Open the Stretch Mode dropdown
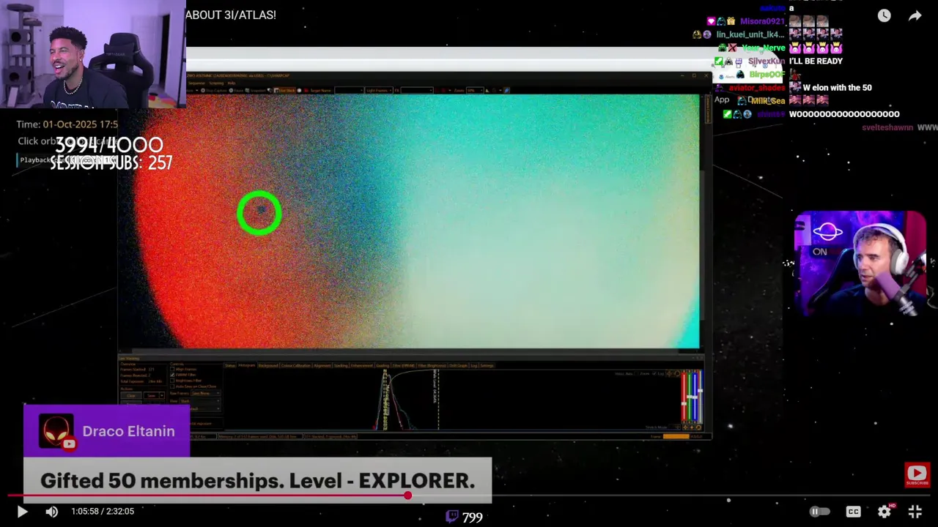This screenshot has height=527, width=938. tap(675, 427)
